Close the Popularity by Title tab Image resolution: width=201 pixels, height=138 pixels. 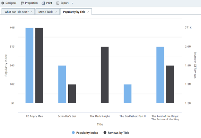coord(88,12)
